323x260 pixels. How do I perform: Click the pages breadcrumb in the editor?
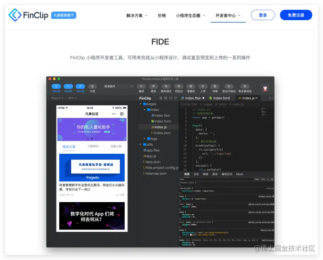click(208, 104)
